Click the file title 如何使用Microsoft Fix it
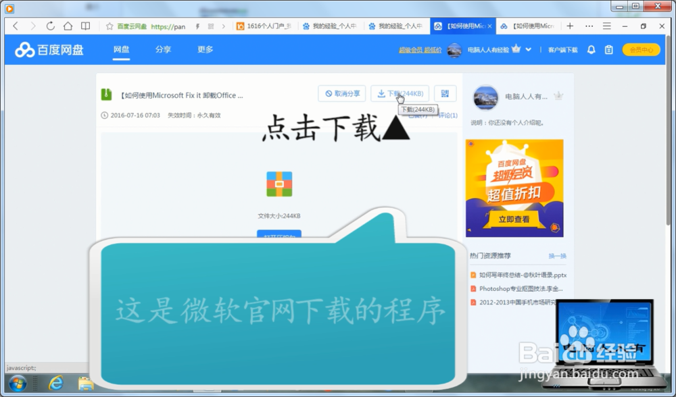Viewport: 676px width, 397px height. 181,95
